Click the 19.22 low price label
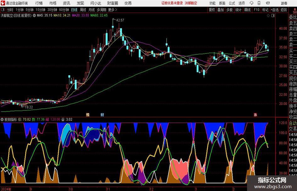This screenshot has width=297, height=191. (x=29, y=107)
